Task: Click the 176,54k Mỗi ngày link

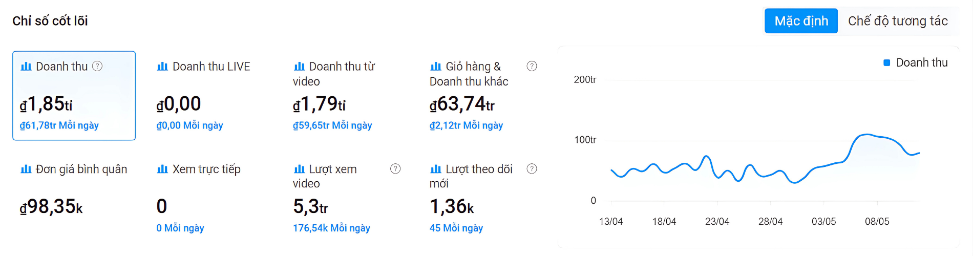Action: [331, 228]
